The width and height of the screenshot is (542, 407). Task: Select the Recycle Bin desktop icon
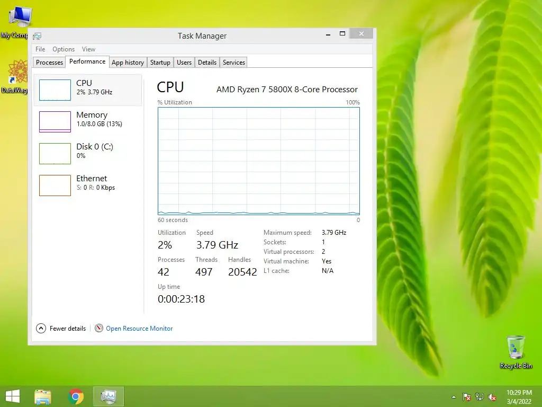pos(516,352)
